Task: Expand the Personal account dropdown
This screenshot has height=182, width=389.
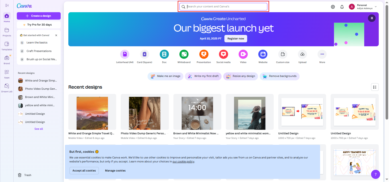Action: (x=376, y=7)
